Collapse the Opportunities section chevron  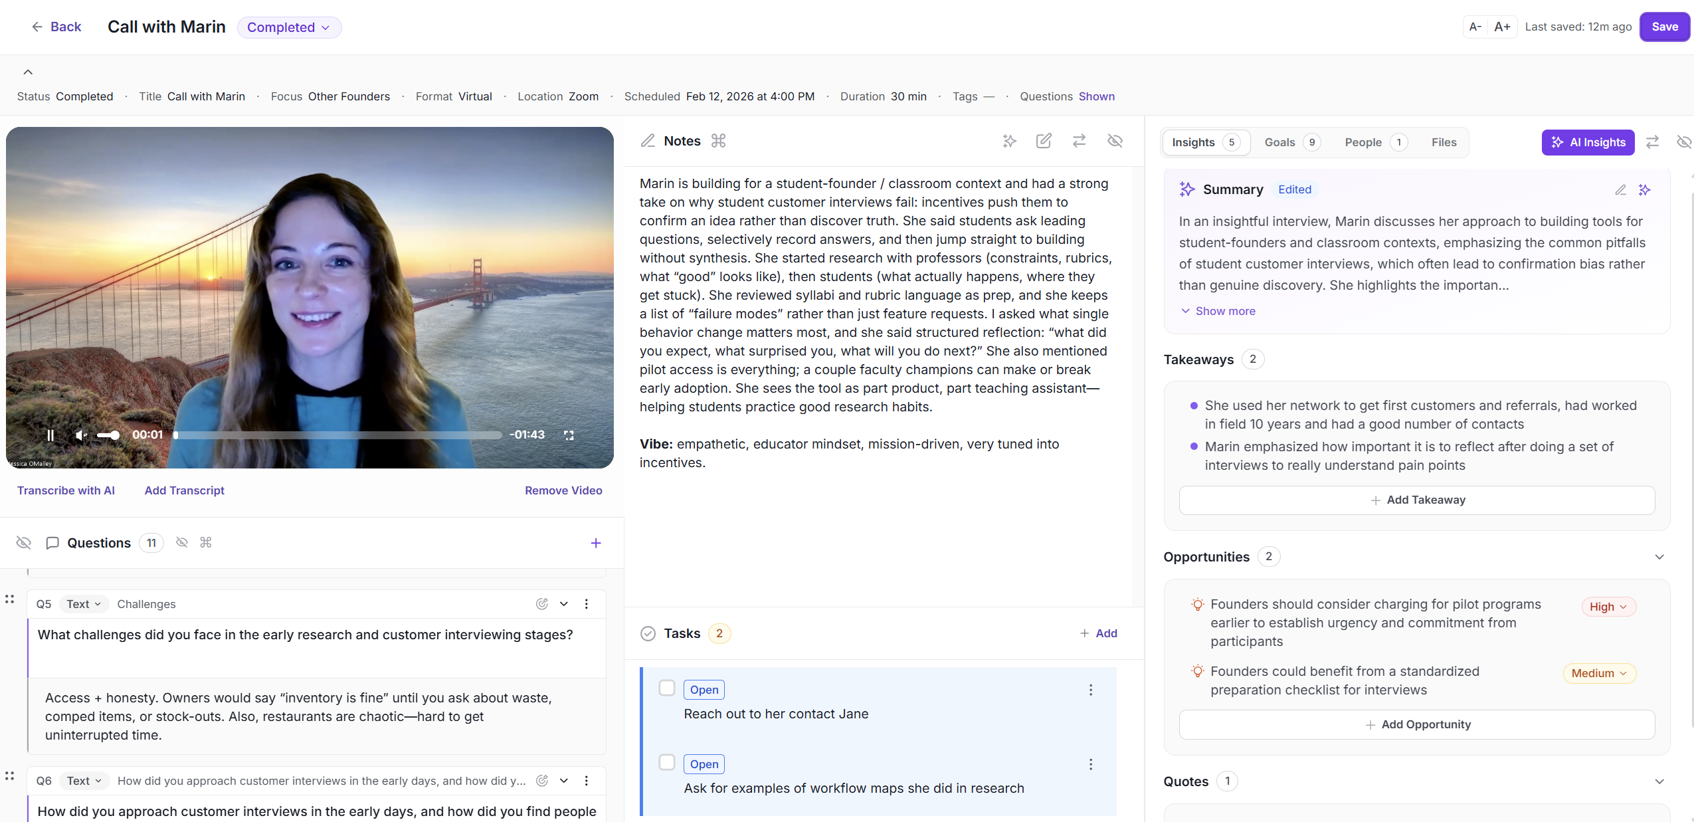pyautogui.click(x=1659, y=557)
